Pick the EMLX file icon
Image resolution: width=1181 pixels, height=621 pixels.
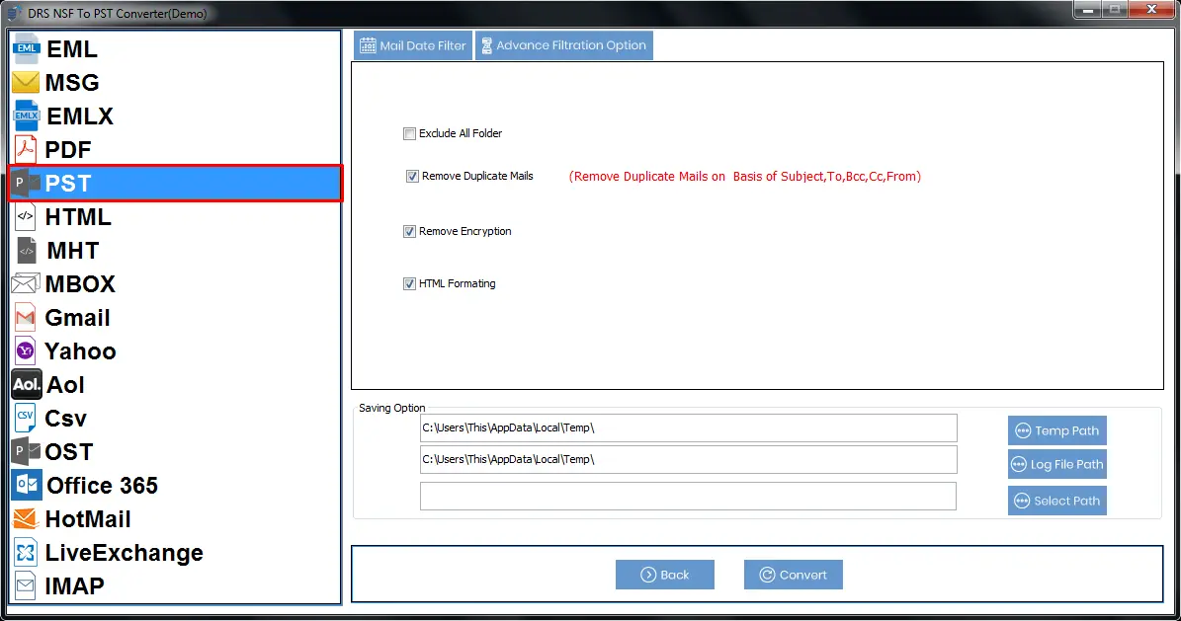[x=26, y=116]
